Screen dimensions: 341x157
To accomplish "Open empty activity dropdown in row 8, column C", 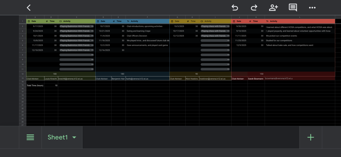I will [x=92, y=55].
